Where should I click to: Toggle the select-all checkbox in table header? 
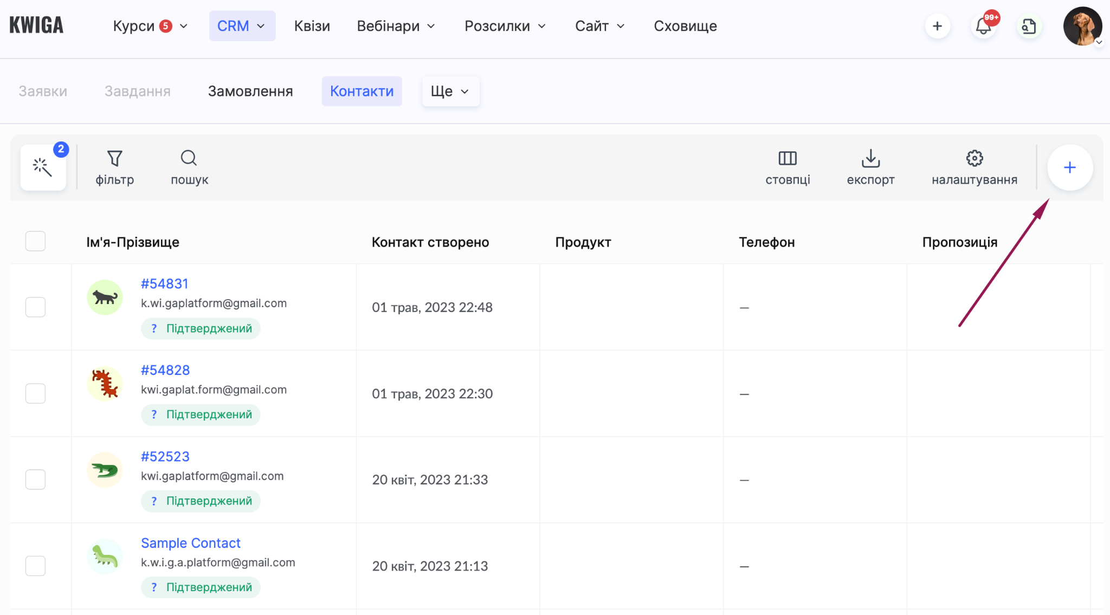(35, 241)
